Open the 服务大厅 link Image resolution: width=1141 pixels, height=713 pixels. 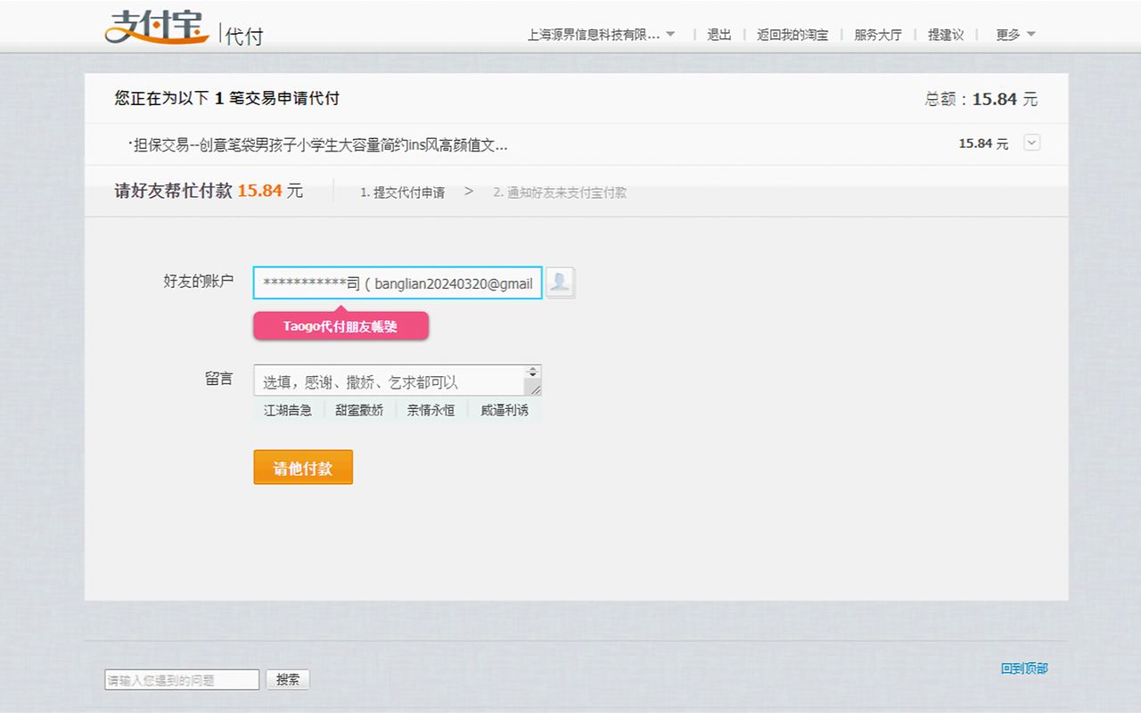(x=878, y=35)
